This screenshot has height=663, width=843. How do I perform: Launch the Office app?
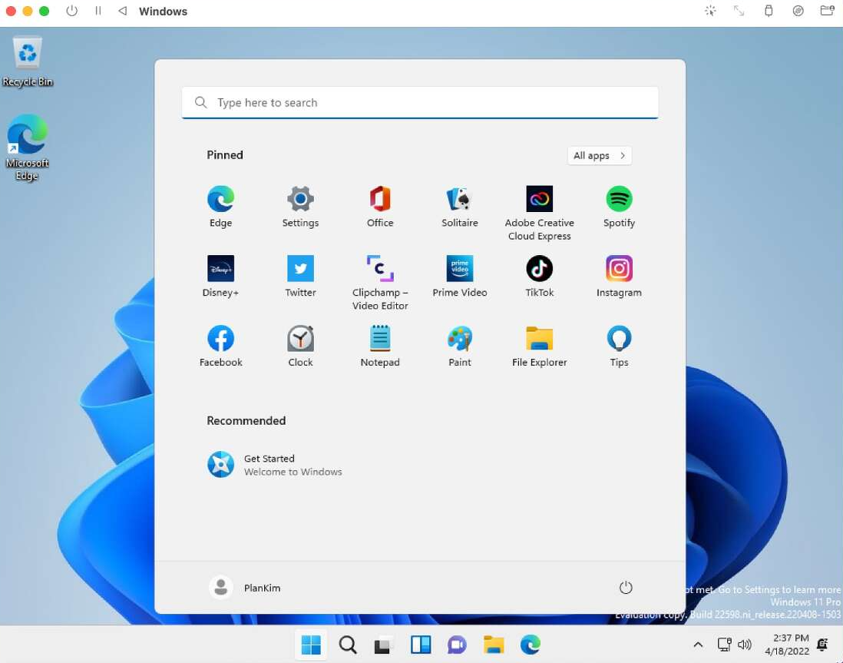click(379, 207)
